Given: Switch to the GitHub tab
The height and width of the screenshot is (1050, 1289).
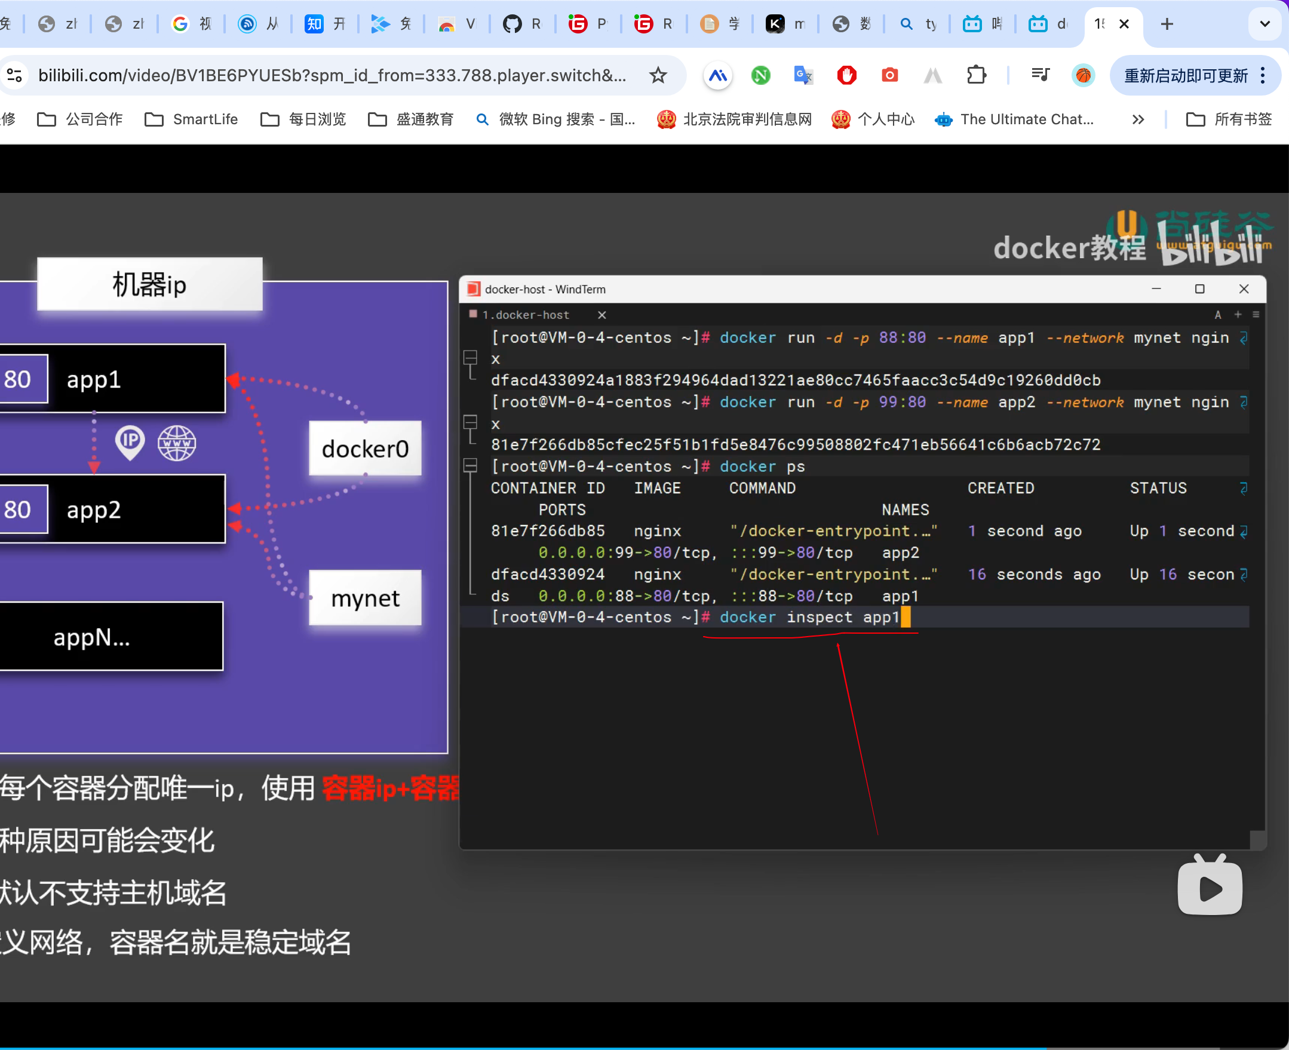Looking at the screenshot, I should (523, 24).
